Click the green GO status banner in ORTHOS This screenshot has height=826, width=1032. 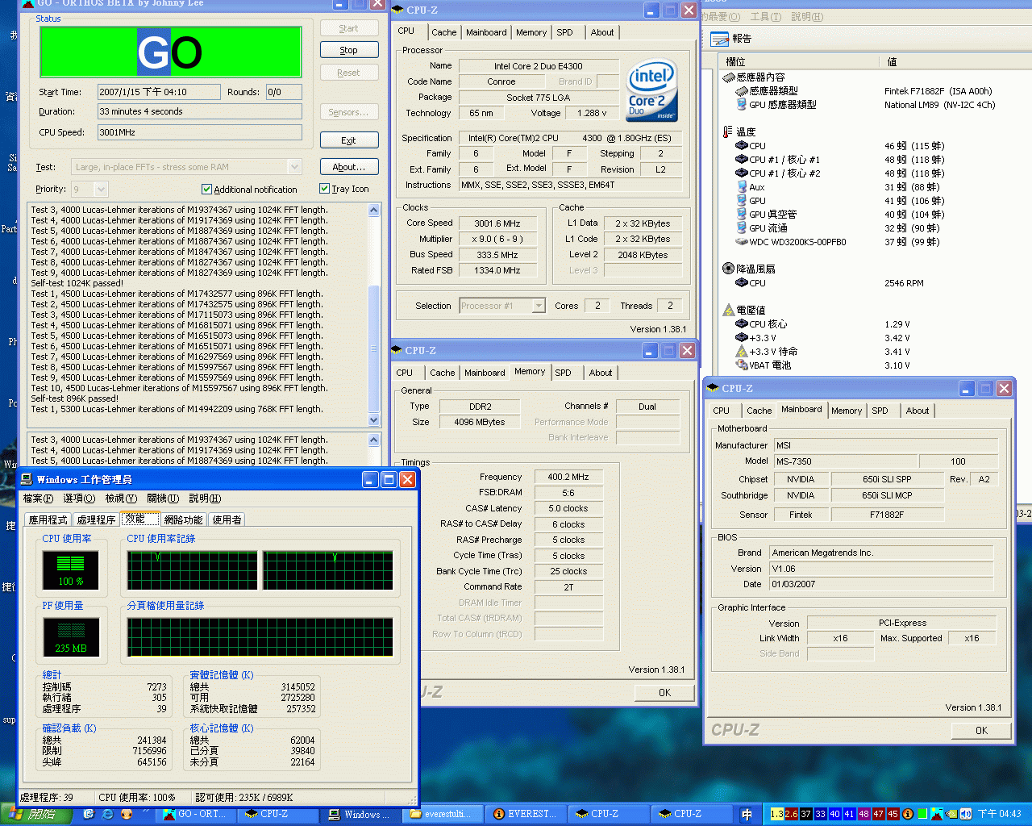[x=170, y=52]
